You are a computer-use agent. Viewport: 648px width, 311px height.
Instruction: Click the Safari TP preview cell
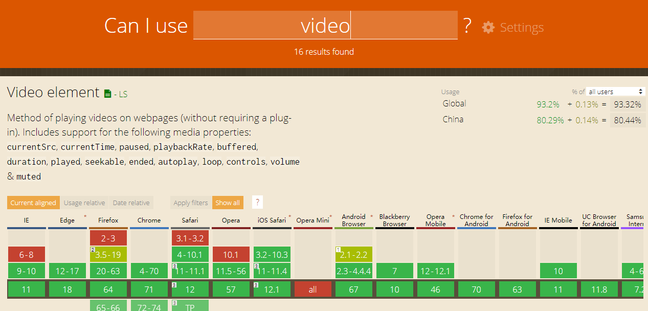point(190,306)
